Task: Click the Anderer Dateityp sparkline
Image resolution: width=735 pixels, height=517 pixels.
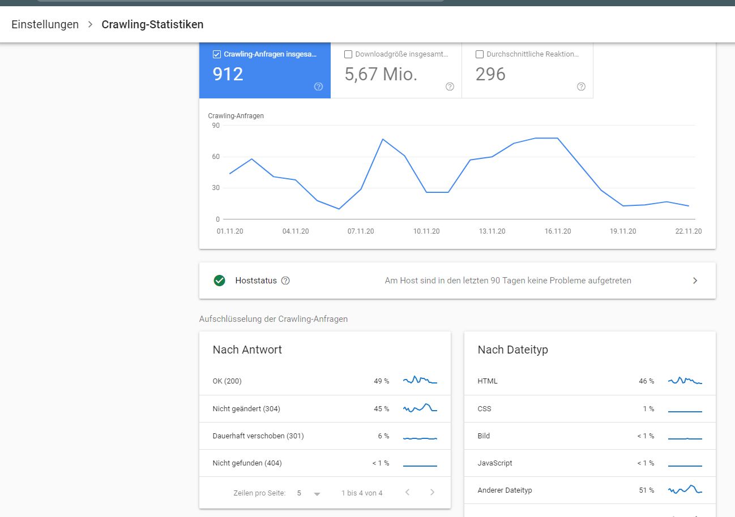Action: click(685, 490)
